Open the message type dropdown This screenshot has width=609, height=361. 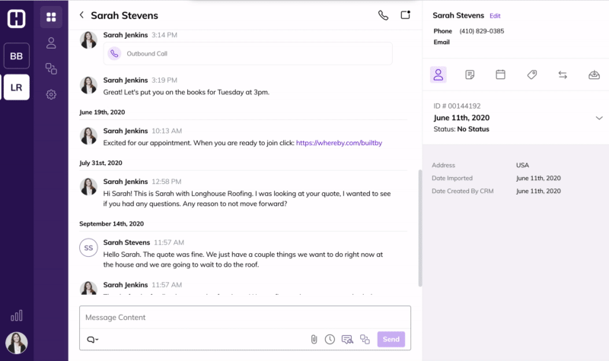92,339
